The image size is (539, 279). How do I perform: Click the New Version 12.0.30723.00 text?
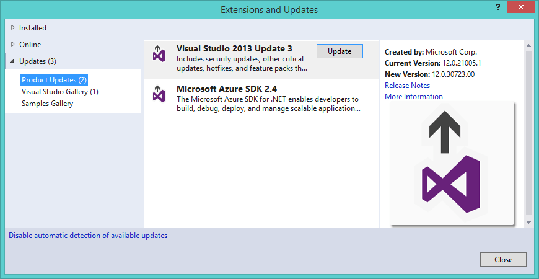point(429,74)
